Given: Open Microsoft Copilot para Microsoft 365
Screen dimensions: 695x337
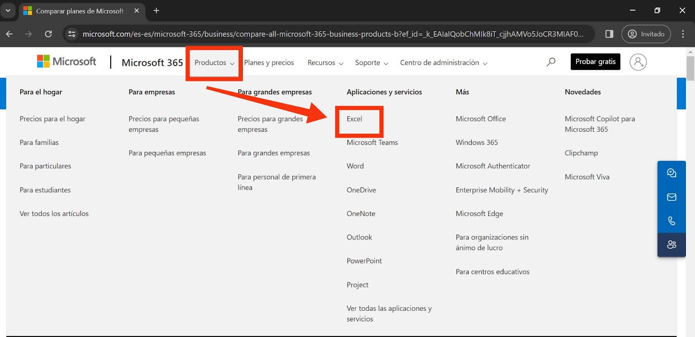Looking at the screenshot, I should (x=599, y=124).
